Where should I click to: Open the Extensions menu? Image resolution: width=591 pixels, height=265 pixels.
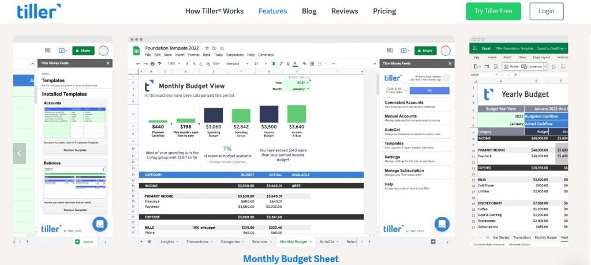[x=235, y=55]
